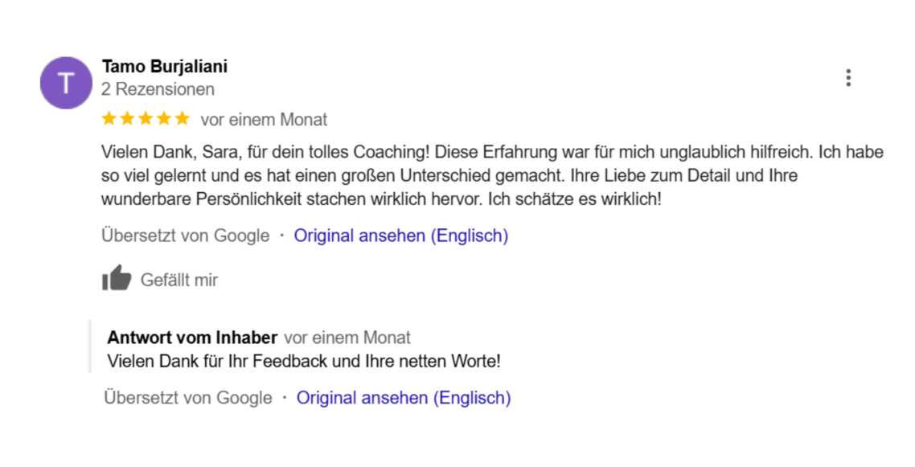Click the thumbs-up like icon

[x=117, y=279]
